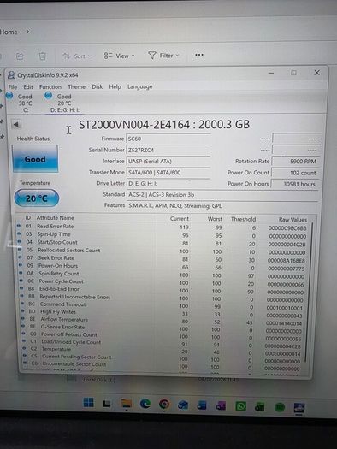Click Home in the Explorer breadcrumb
The image size is (337, 449).
9,32
